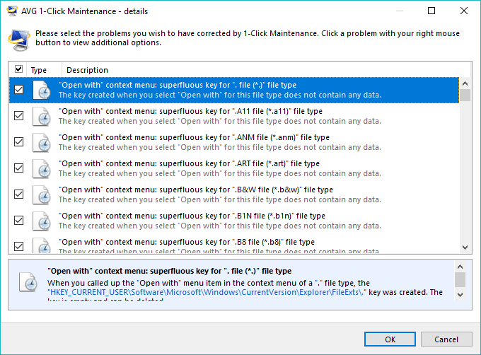Screen dimensions: 481x355
Task: Uncheck the .B1N file problem checkbox
Action: click(18, 220)
